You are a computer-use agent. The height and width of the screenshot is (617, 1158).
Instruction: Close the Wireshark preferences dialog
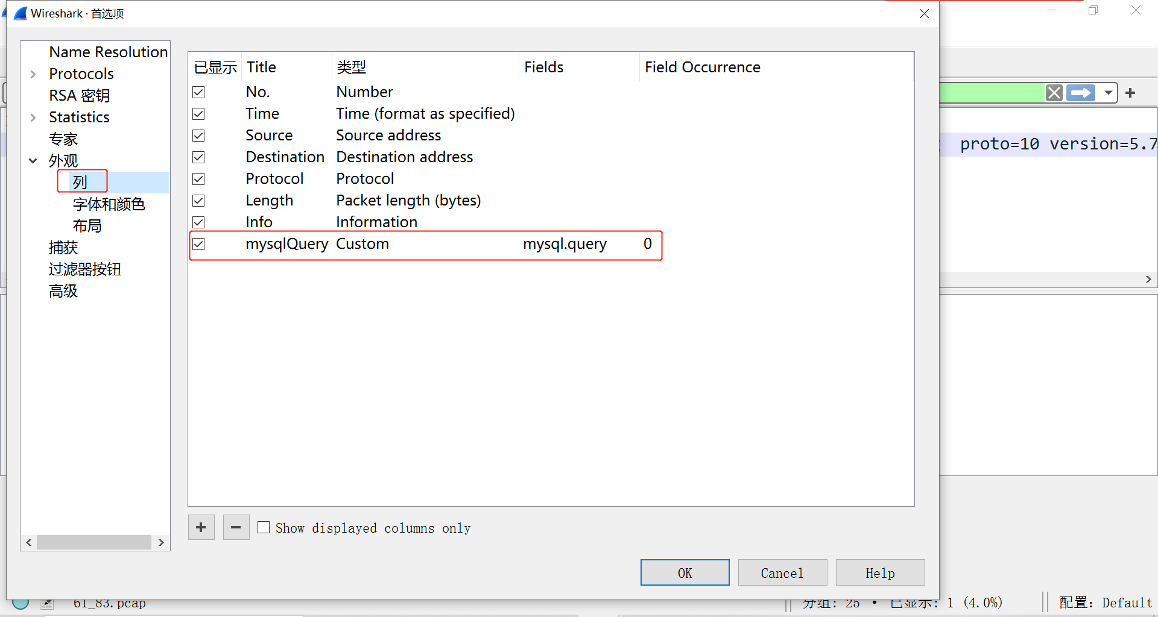point(924,13)
